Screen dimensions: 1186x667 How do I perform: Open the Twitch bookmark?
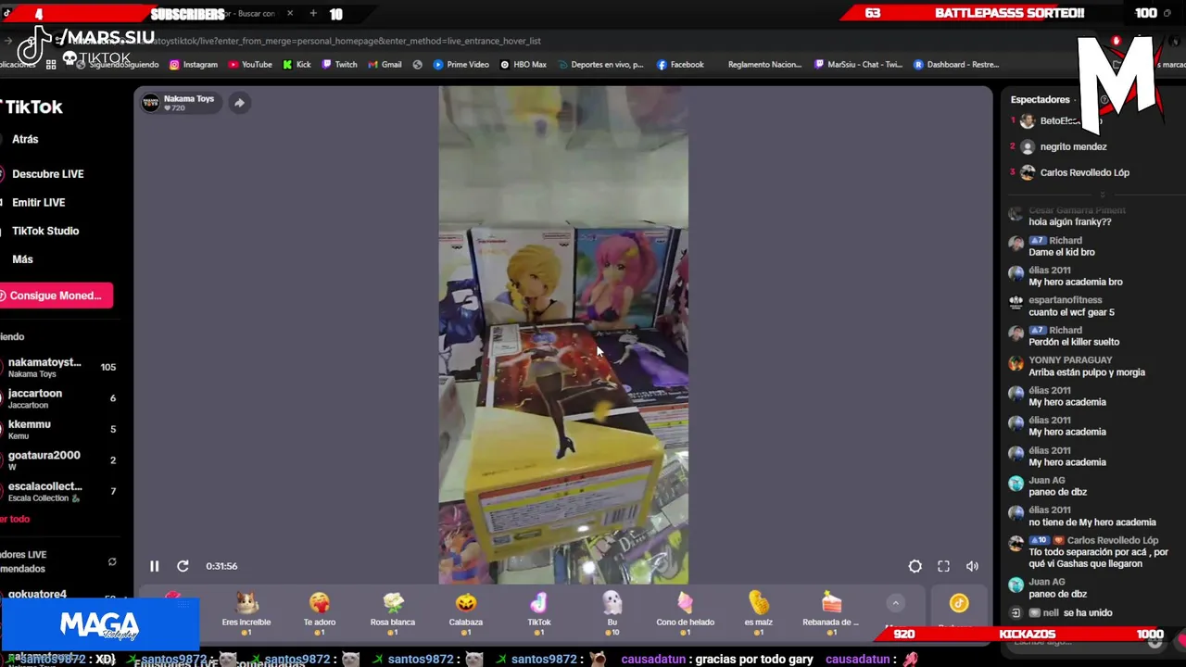pos(339,65)
